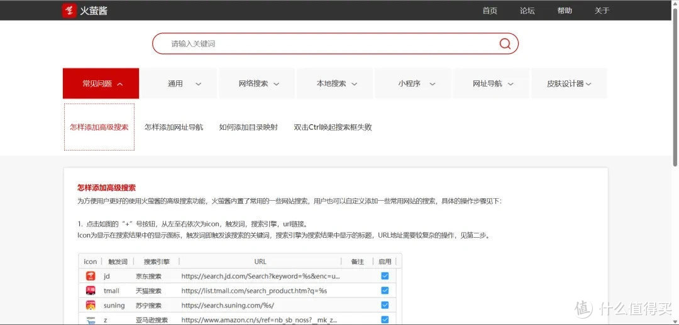Open the 如何添加目录映射 topic
Image resolution: width=679 pixels, height=325 pixels.
point(248,127)
